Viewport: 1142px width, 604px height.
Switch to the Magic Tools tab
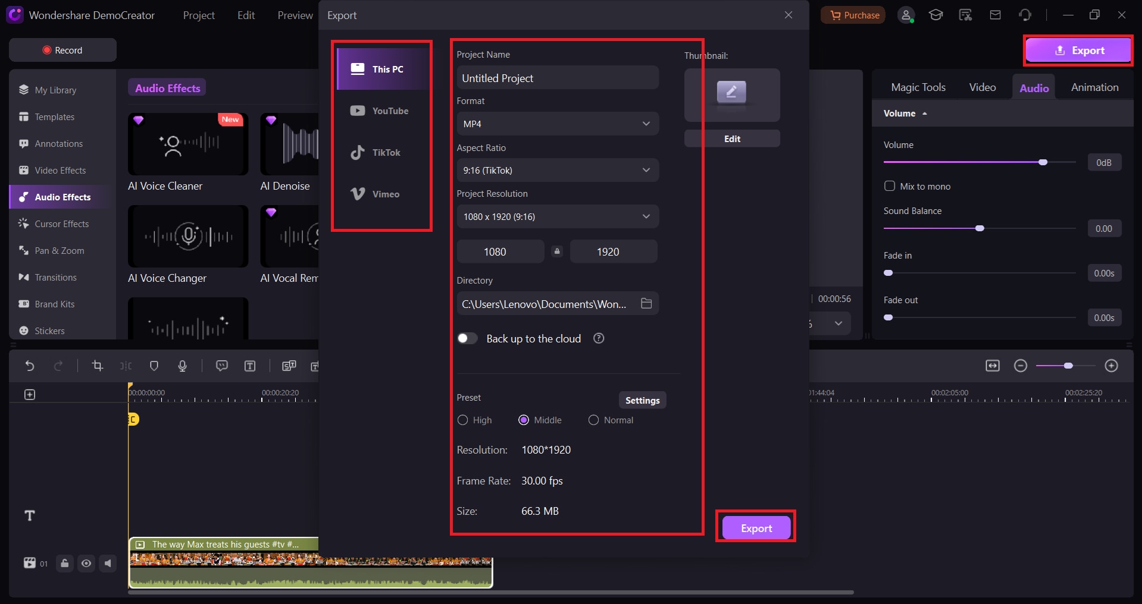[918, 87]
